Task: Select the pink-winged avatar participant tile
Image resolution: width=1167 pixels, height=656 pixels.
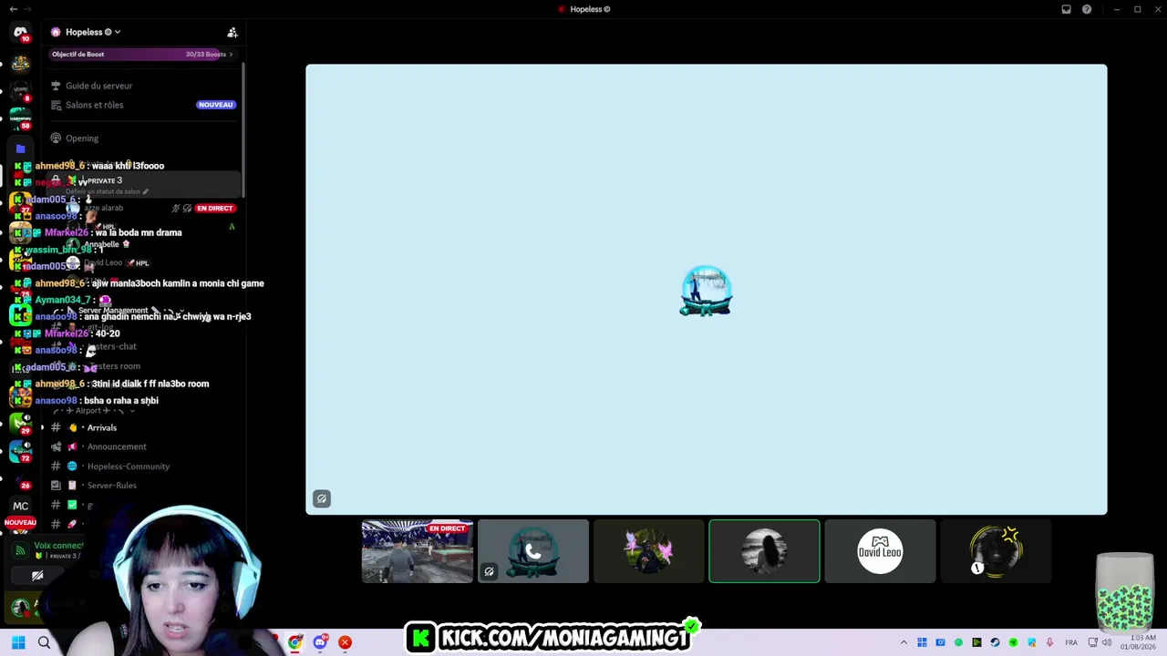Action: tap(649, 551)
